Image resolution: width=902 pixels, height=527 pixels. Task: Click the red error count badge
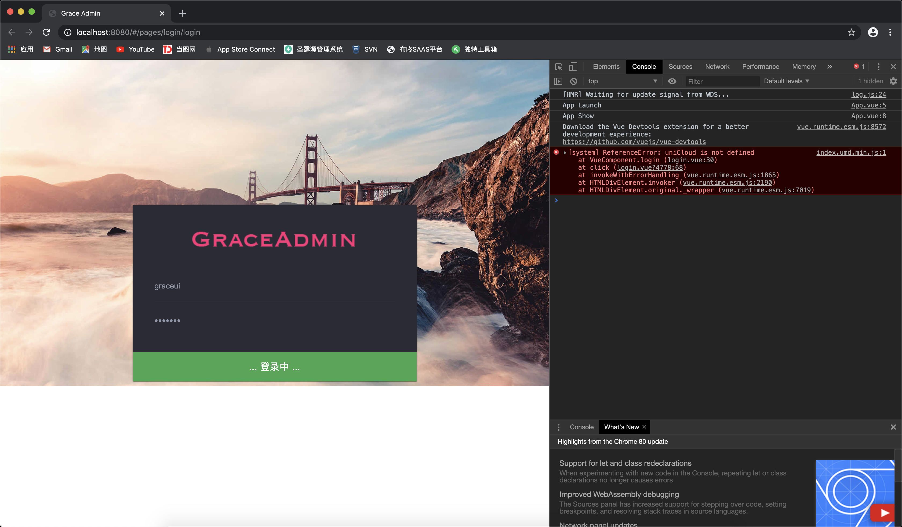coord(859,67)
